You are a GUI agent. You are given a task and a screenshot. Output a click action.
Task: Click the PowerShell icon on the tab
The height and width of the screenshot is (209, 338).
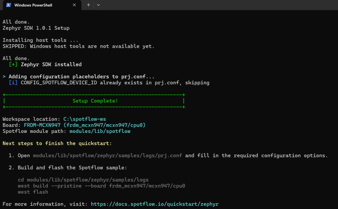click(8, 5)
